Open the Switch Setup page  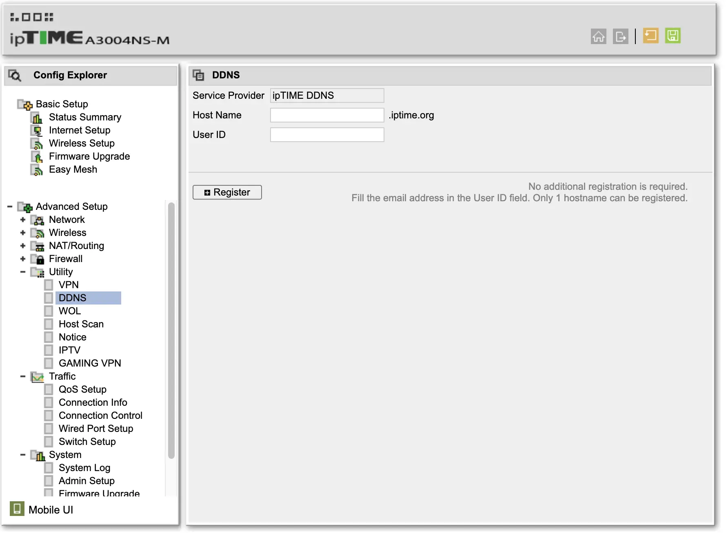click(87, 442)
